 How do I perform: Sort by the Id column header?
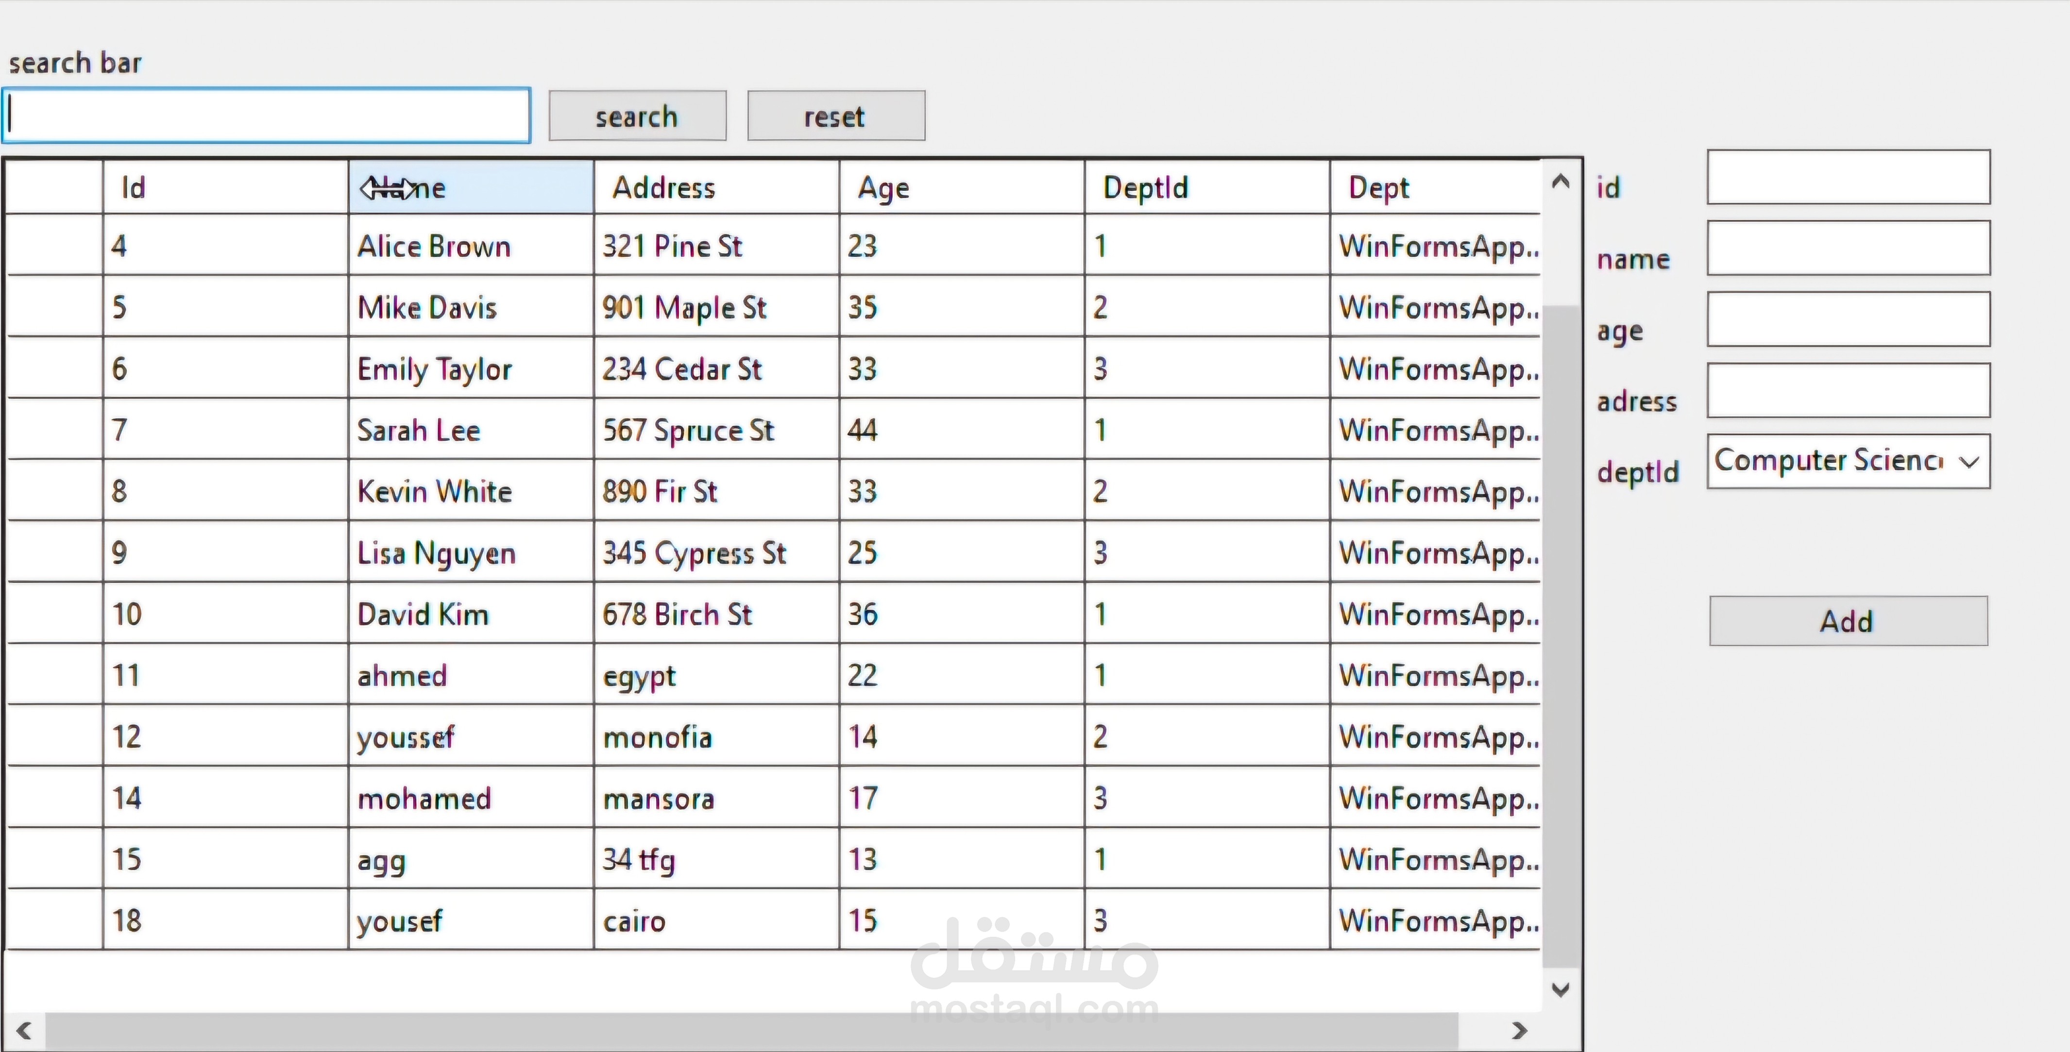point(225,188)
